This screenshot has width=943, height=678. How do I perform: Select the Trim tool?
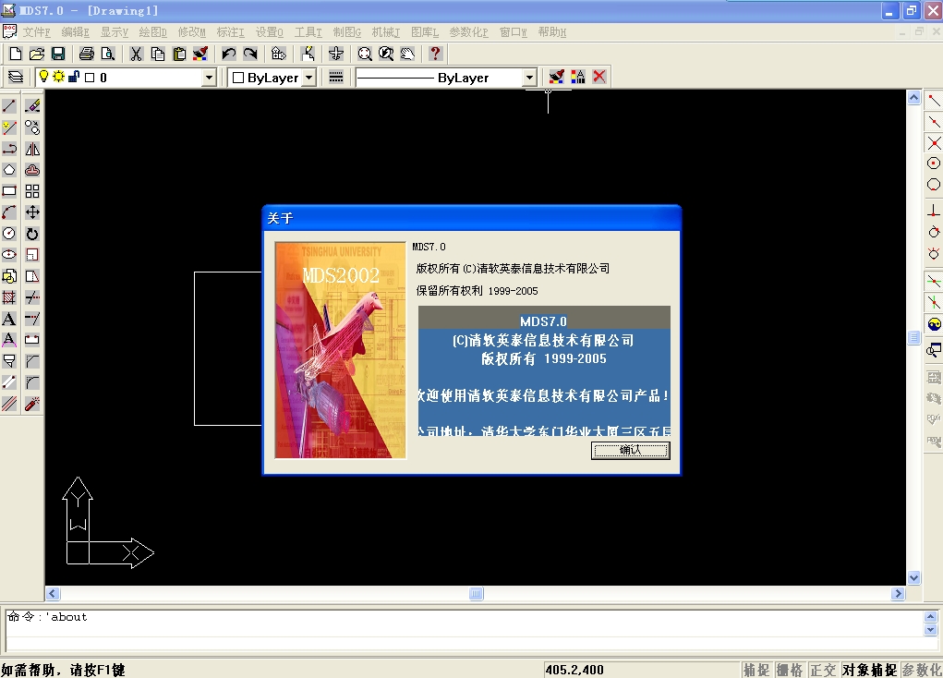point(32,297)
